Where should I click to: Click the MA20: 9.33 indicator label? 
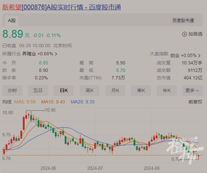[83, 102]
